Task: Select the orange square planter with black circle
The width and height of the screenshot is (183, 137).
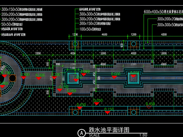Action: [13, 78]
